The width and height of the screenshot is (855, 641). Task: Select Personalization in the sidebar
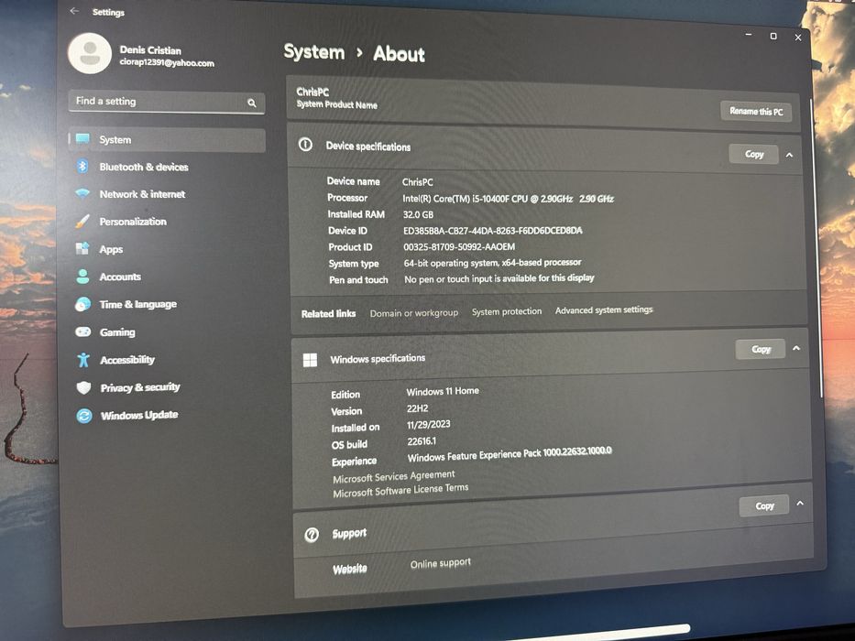(x=133, y=222)
